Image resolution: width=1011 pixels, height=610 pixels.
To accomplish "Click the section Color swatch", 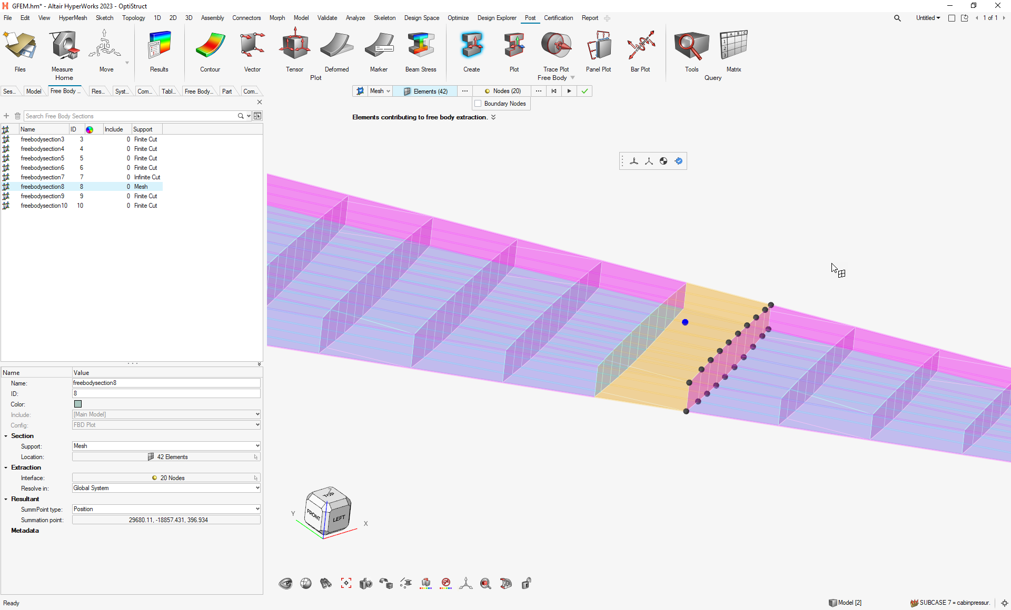I will pos(78,404).
